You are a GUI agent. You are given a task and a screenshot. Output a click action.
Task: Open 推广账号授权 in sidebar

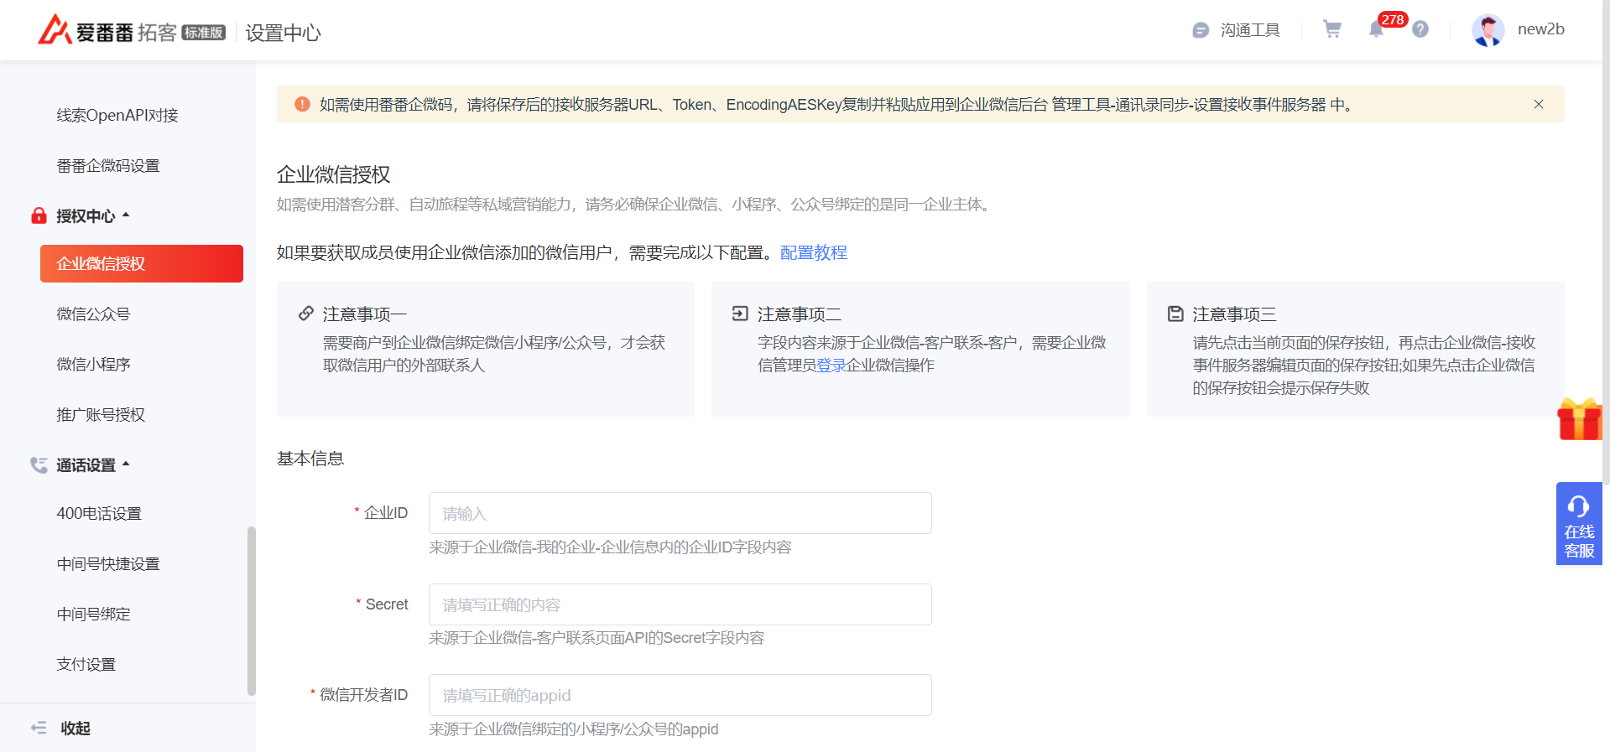pos(101,414)
